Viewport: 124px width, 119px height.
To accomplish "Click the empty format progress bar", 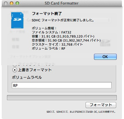I will click(x=62, y=98).
